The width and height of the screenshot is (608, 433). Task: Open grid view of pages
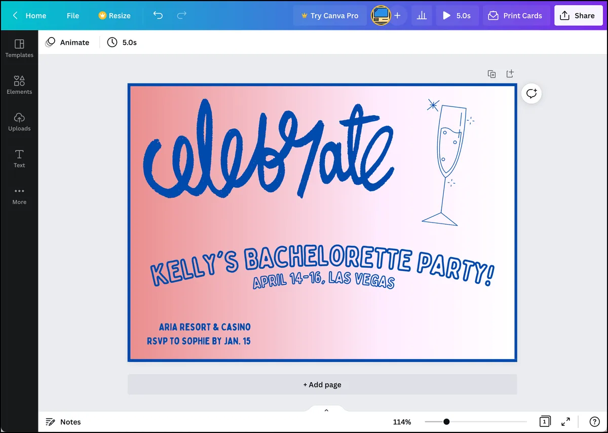(545, 422)
